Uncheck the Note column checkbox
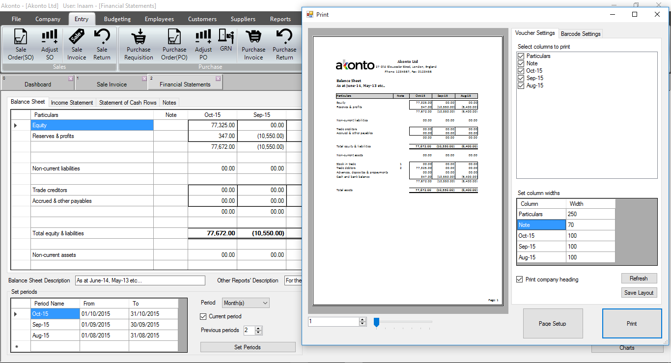Image resolution: width=671 pixels, height=363 pixels. click(521, 63)
